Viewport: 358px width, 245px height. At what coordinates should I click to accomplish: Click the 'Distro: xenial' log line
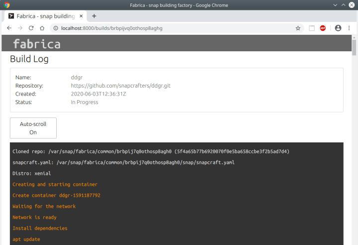[32, 173]
